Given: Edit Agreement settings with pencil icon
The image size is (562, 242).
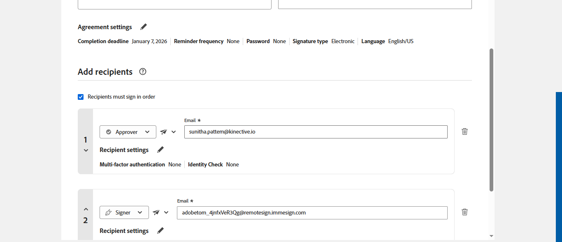Looking at the screenshot, I should coord(143,27).
